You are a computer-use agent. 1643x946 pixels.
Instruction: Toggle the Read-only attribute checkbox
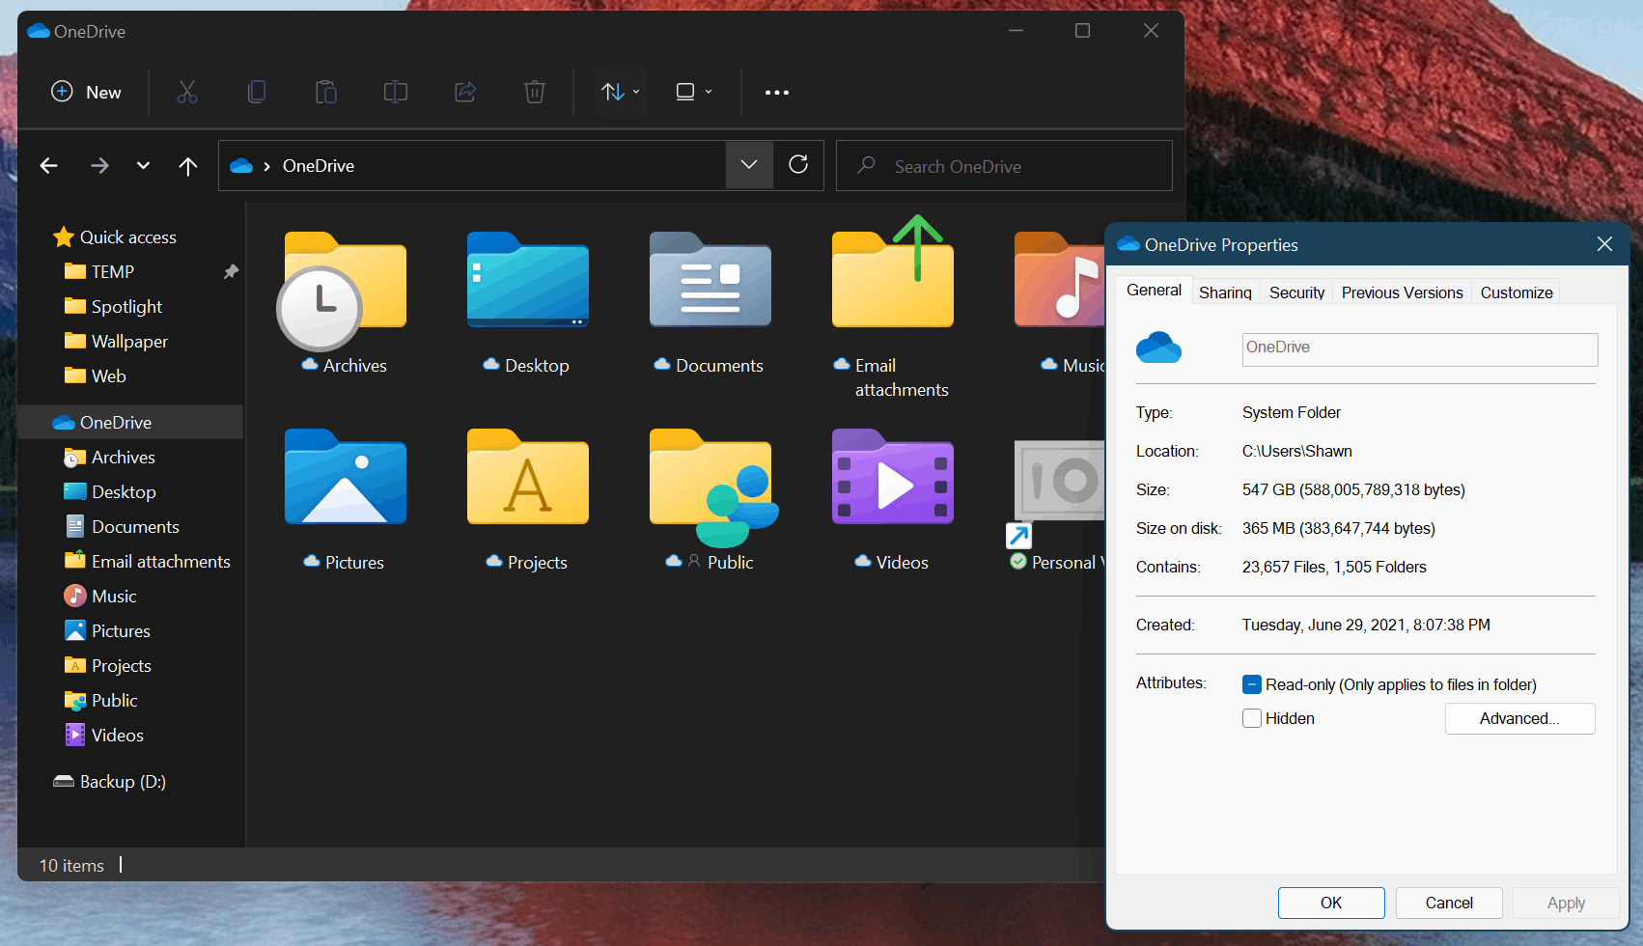(x=1252, y=684)
